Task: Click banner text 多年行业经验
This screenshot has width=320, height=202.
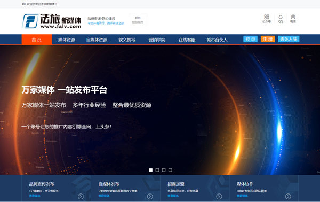Action: point(89,105)
